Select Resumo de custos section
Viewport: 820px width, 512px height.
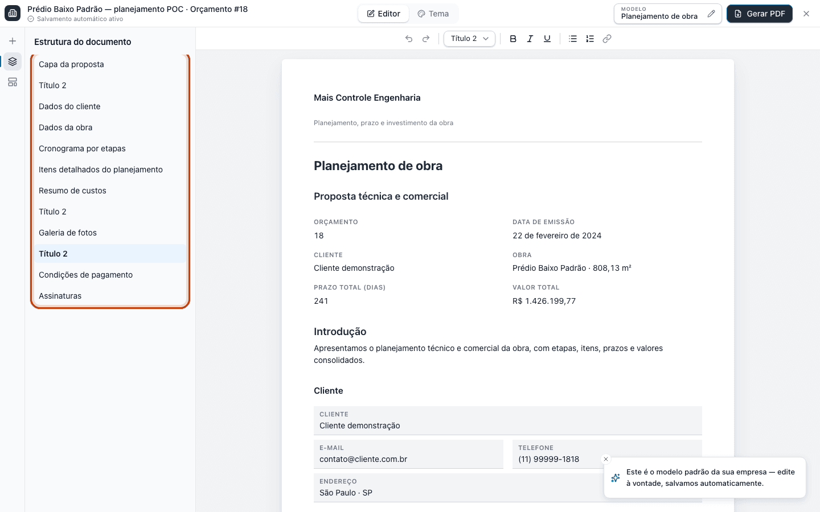pos(110,191)
